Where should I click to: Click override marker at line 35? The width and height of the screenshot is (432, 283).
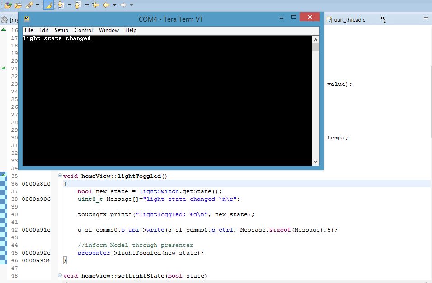(4, 175)
